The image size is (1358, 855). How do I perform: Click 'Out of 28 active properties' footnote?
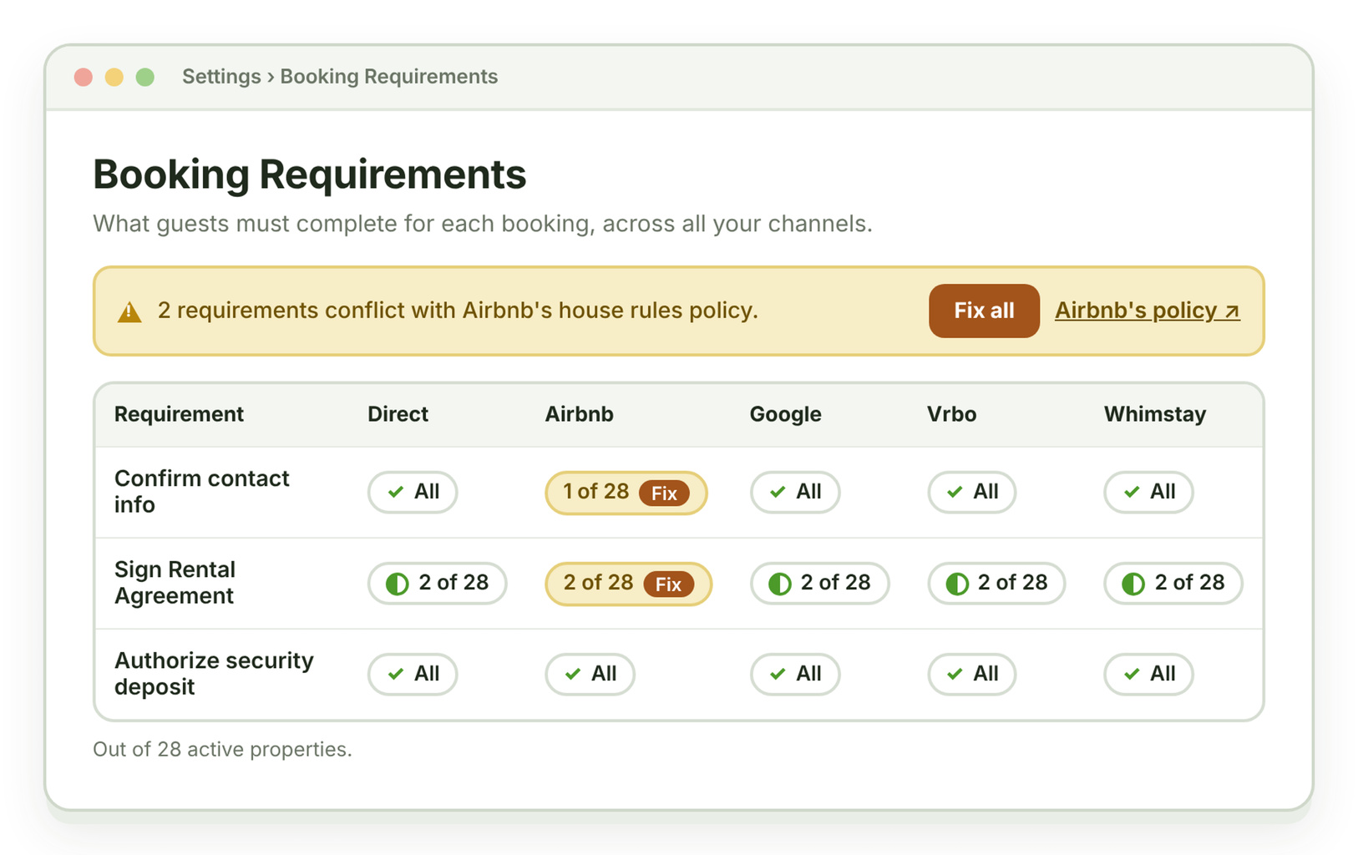coord(222,750)
